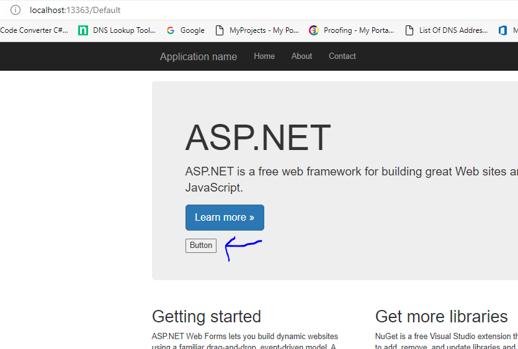Open the Google bookmark

click(185, 30)
